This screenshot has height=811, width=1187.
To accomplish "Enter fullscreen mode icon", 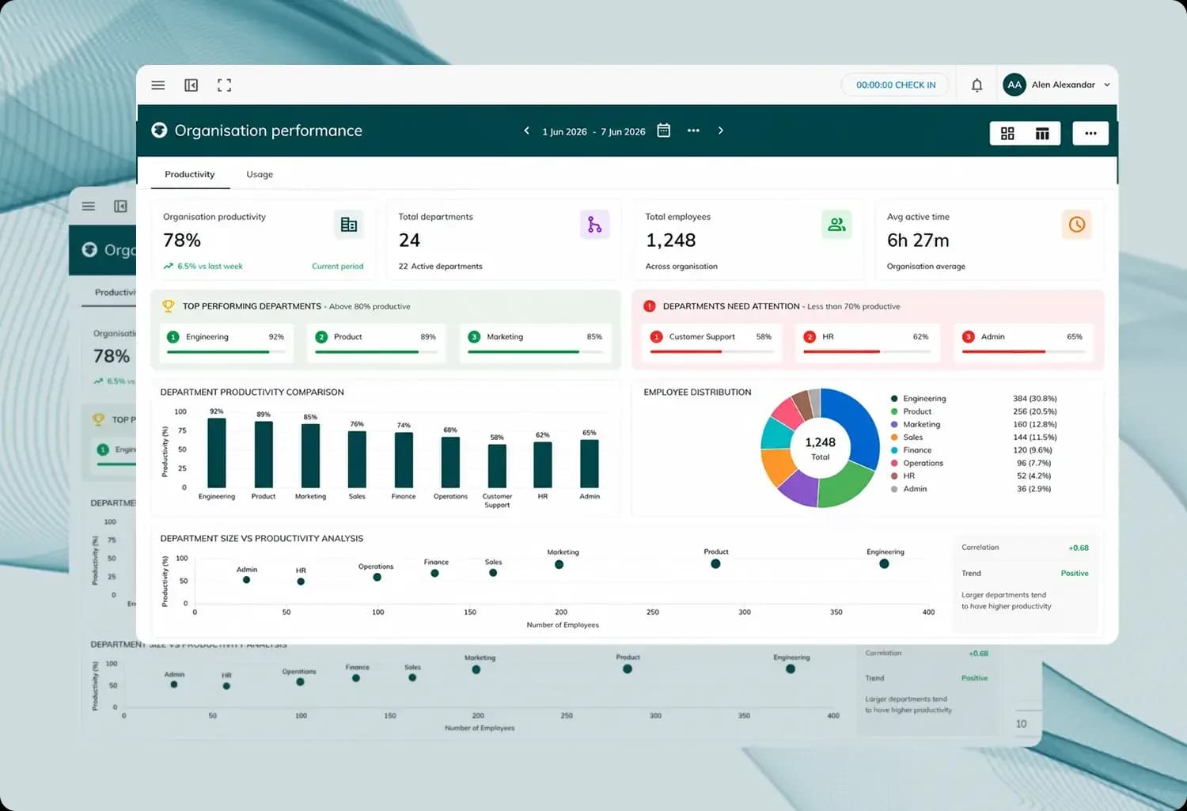I will [x=224, y=85].
